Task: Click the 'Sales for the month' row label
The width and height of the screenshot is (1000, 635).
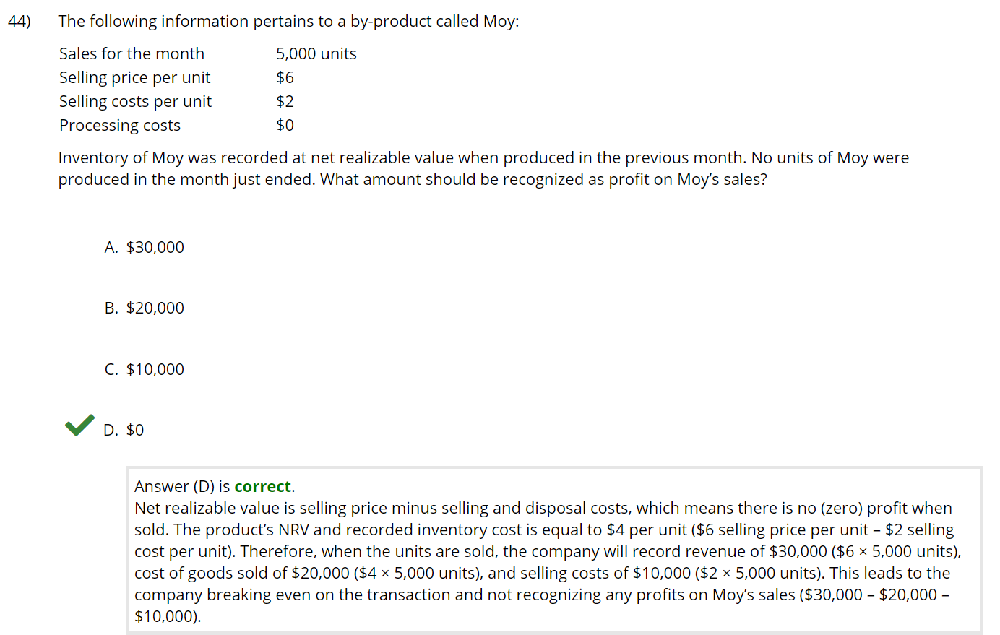Action: click(132, 53)
